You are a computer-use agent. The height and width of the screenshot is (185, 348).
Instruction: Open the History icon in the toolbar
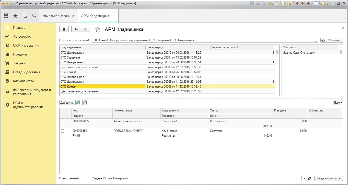pyautogui.click(x=25, y=16)
